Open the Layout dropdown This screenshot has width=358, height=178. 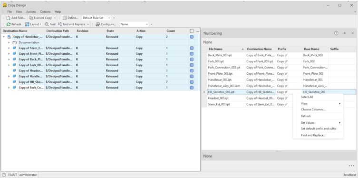point(33,24)
